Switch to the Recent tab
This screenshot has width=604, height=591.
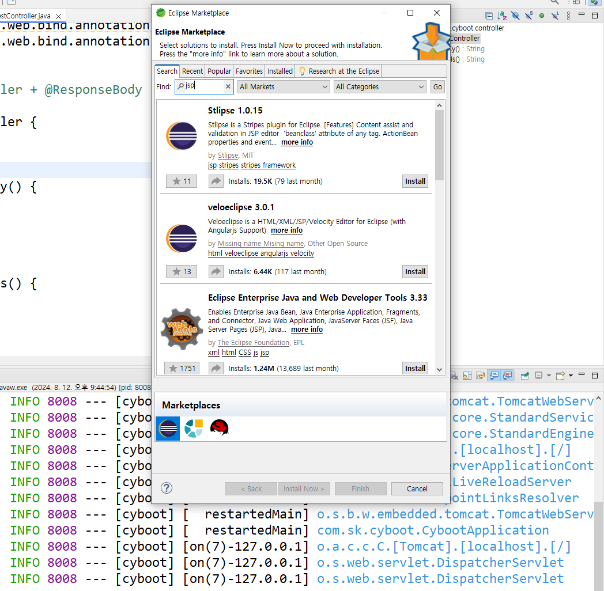coord(192,71)
